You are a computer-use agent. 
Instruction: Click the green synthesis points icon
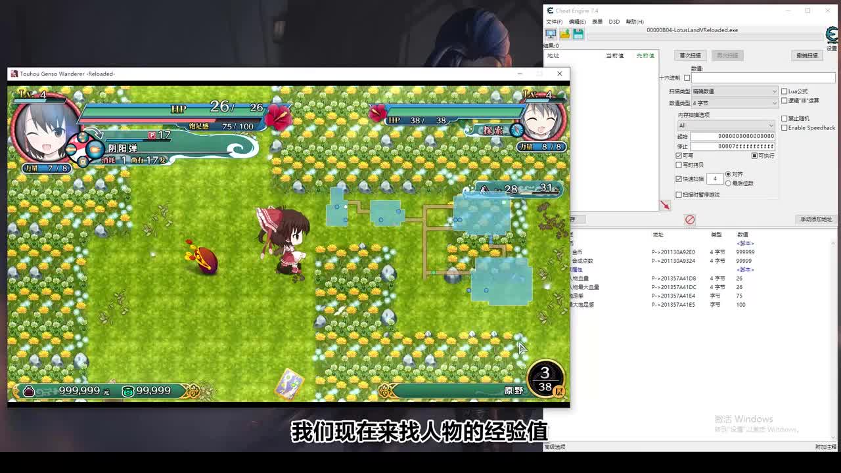(128, 391)
